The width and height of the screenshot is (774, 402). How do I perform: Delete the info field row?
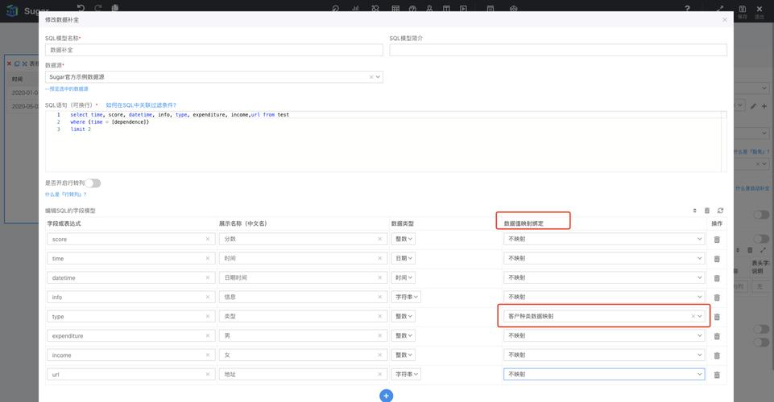[x=717, y=297]
